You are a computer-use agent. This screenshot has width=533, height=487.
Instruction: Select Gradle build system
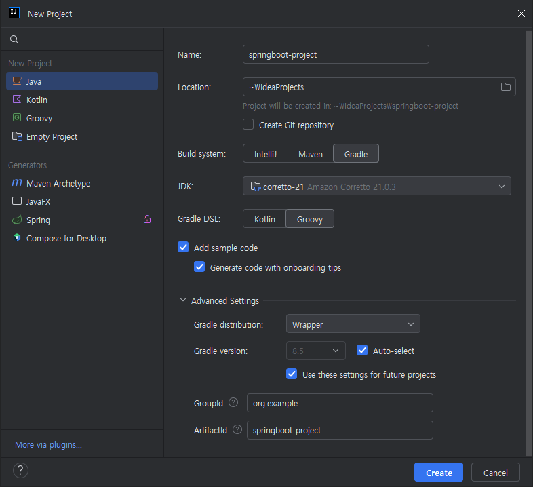(356, 154)
